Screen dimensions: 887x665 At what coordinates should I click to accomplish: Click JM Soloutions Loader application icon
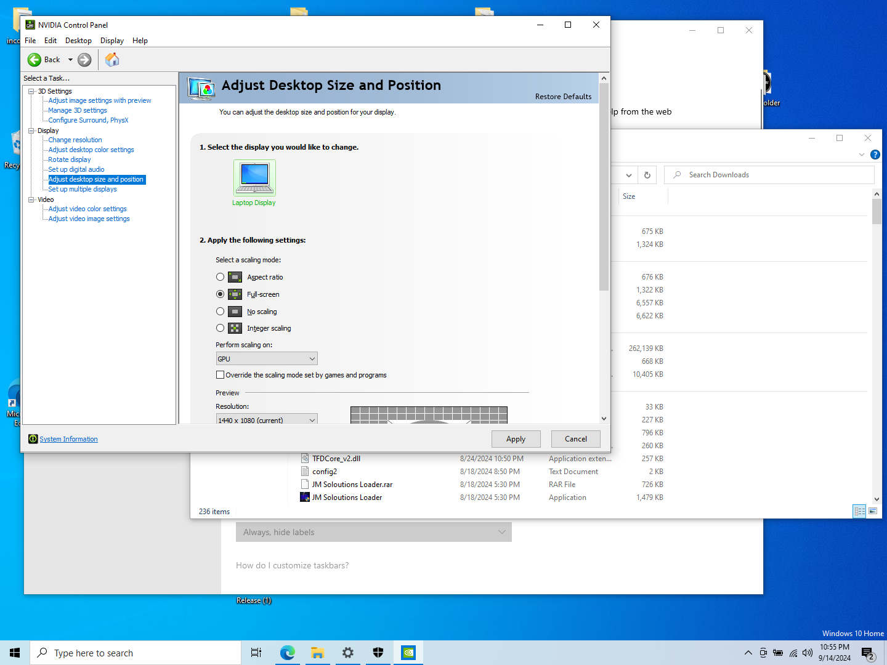click(x=305, y=497)
